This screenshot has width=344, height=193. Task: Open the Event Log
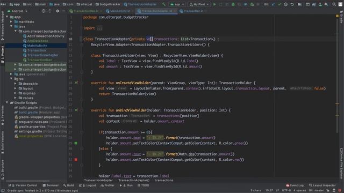point(295,185)
